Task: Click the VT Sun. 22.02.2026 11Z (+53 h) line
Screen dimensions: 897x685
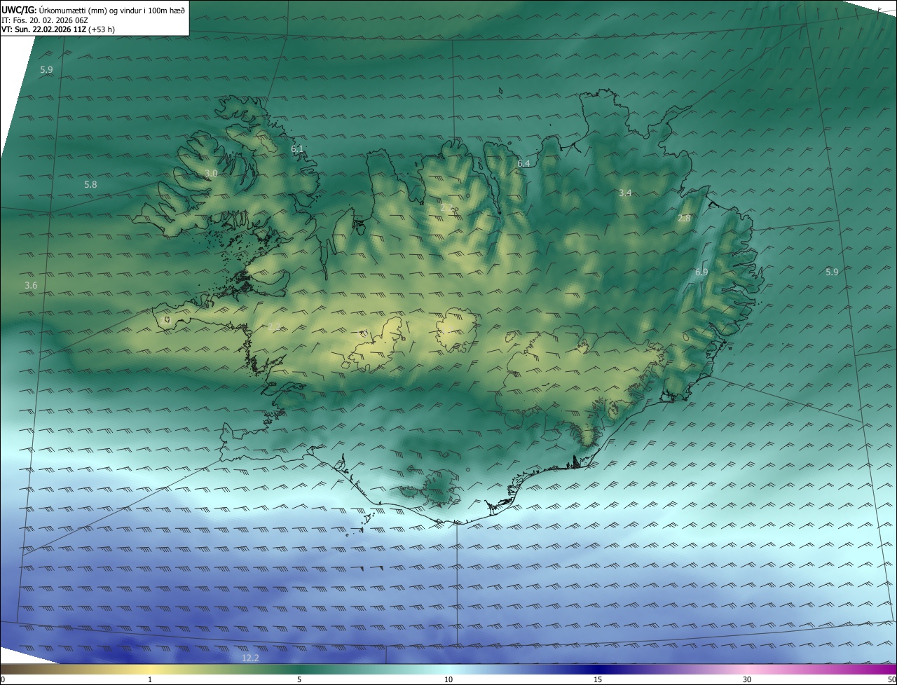Action: (57, 30)
